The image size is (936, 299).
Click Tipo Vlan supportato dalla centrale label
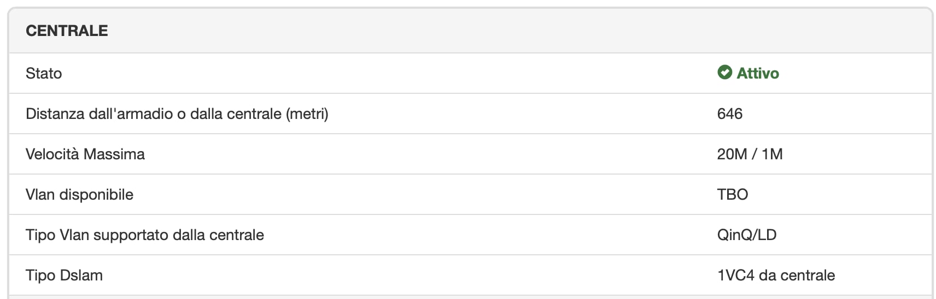pyautogui.click(x=144, y=235)
